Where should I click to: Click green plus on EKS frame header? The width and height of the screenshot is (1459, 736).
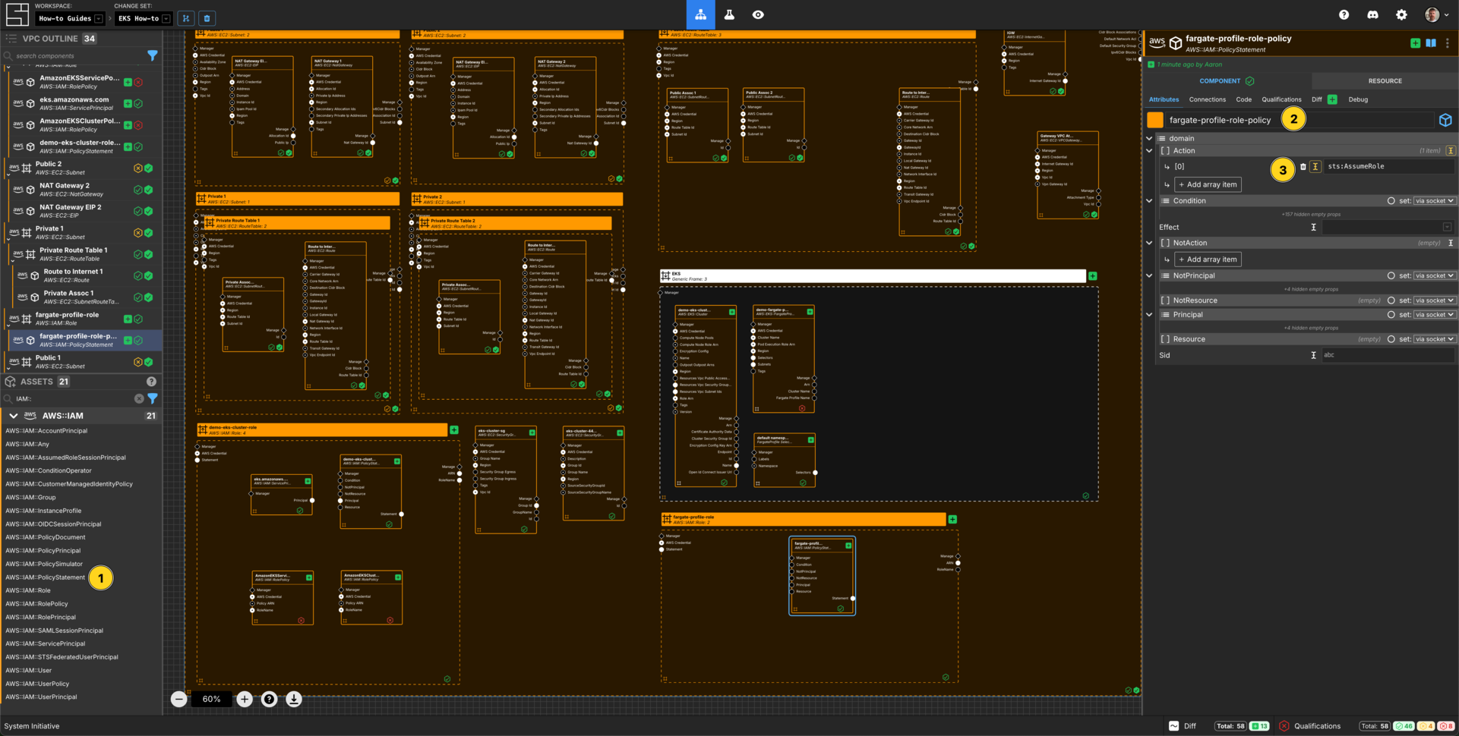click(1092, 276)
